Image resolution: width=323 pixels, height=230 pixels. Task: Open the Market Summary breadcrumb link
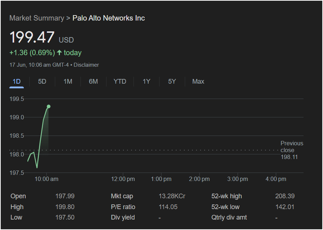point(37,18)
